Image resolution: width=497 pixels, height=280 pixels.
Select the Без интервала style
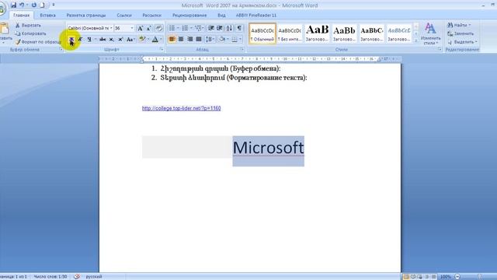[x=290, y=33]
